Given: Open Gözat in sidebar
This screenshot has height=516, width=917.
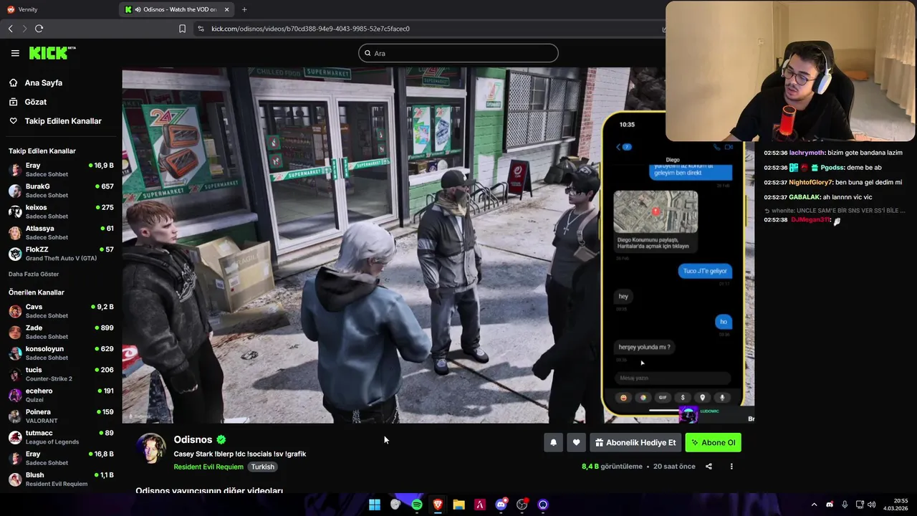Looking at the screenshot, I should click(36, 102).
